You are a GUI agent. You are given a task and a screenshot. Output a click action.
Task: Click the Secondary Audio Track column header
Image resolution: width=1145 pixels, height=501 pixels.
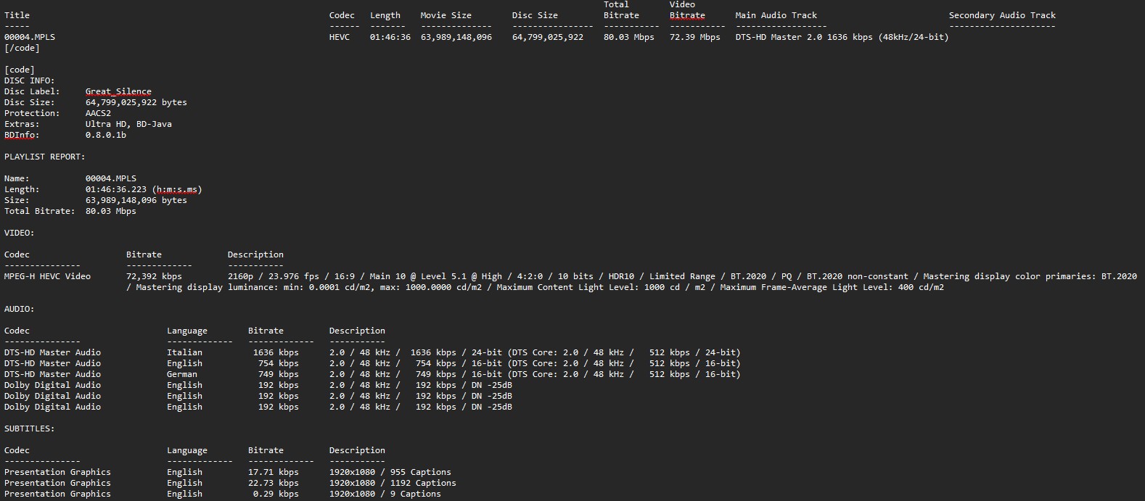coord(1002,15)
